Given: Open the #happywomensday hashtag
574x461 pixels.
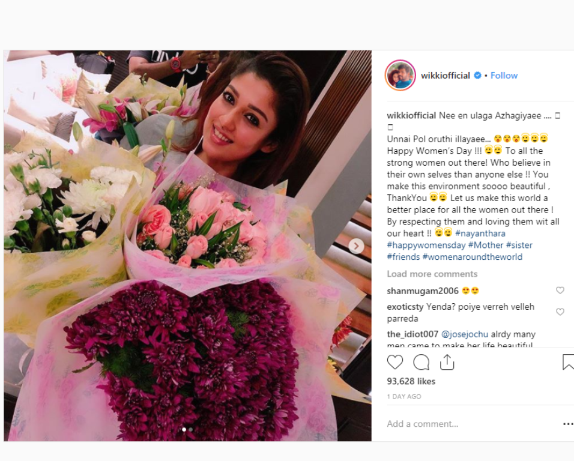Looking at the screenshot, I should (x=426, y=245).
